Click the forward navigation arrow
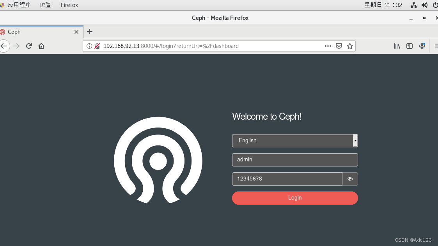Viewport: 438px width, 246px height. pos(16,46)
